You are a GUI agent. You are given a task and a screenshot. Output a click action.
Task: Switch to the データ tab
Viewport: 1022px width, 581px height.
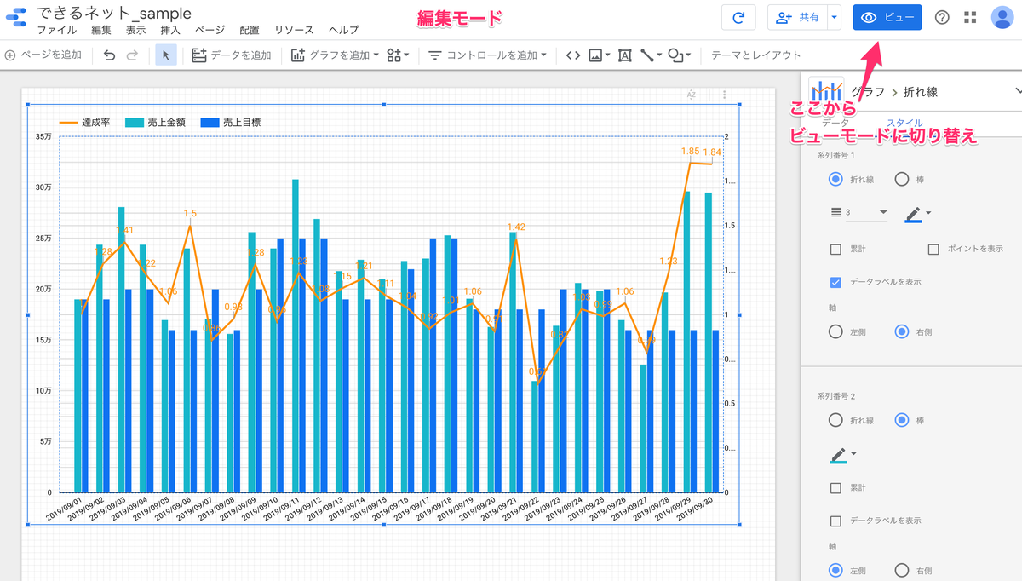pos(834,123)
